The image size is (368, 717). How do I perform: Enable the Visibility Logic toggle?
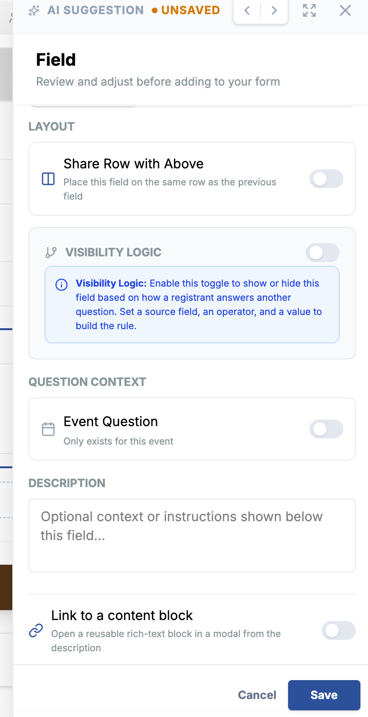pos(323,253)
